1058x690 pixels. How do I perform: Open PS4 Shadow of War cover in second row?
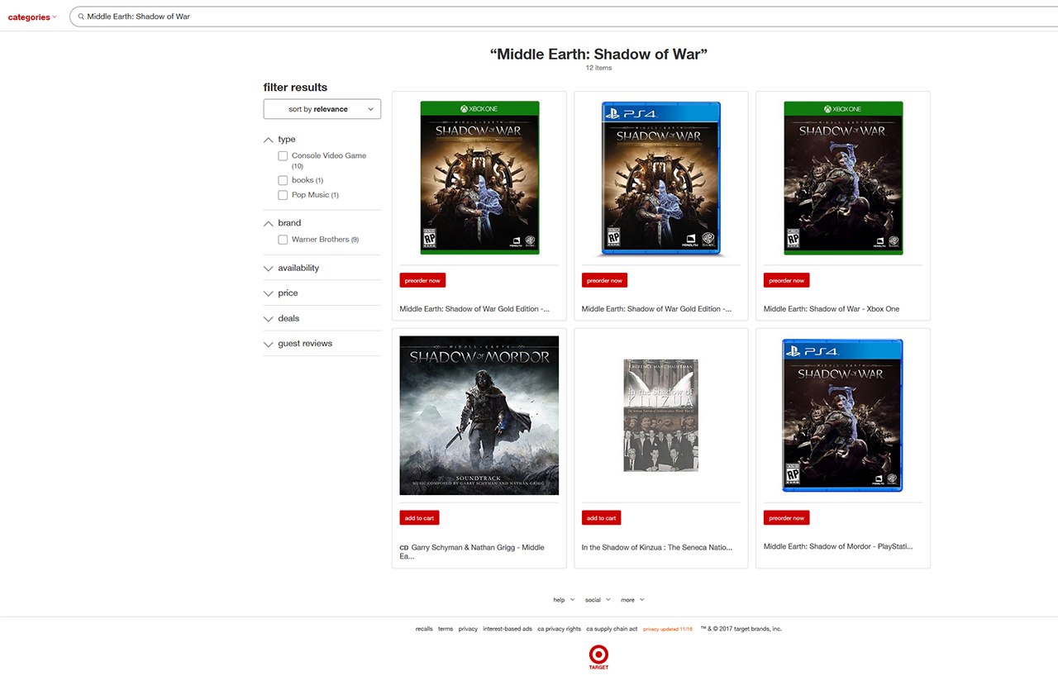point(843,416)
